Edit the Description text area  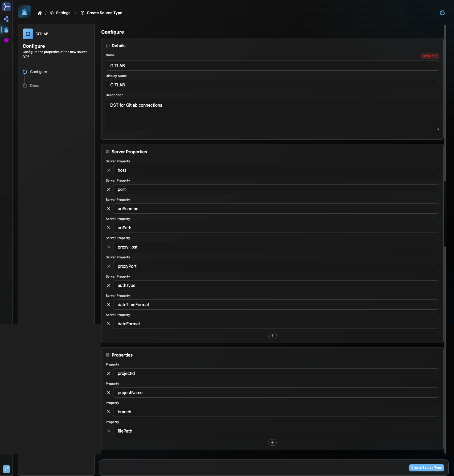tap(272, 115)
